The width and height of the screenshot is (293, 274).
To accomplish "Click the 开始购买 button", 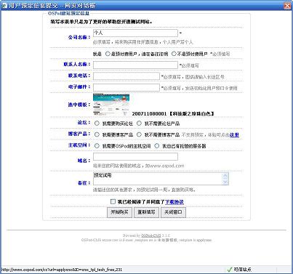I will (x=119, y=212).
